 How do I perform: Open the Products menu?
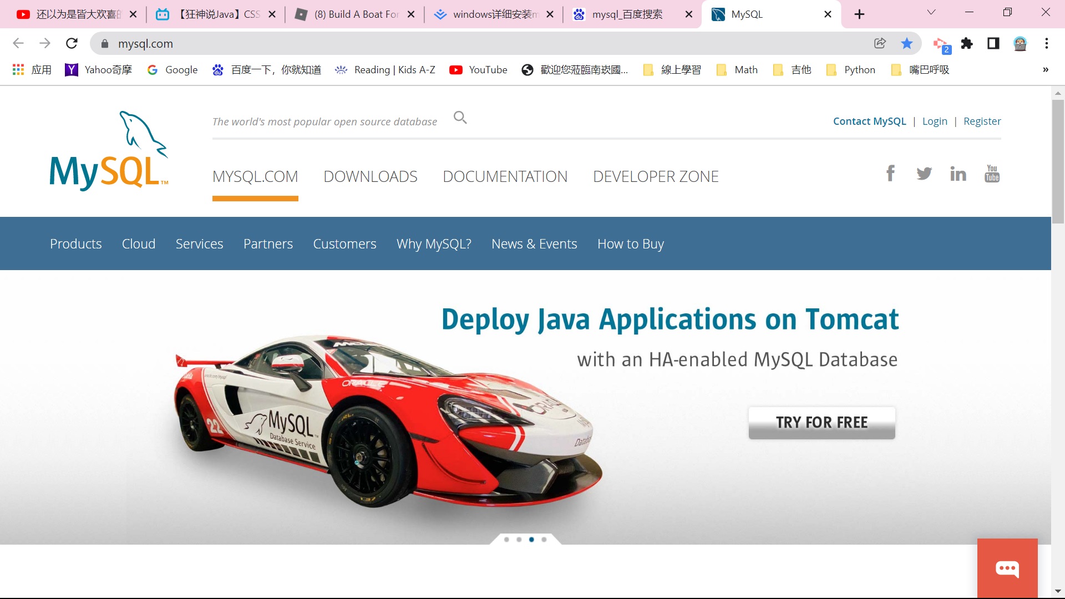coord(76,243)
